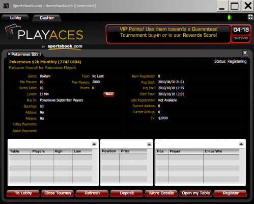Open the sportsbook.com link under the logo

65,46
